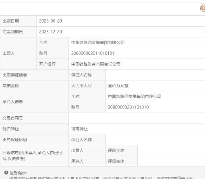Click the drawer bank 中国铁路财务有限责任公司
This screenshot has height=179, width=205.
(x=96, y=64)
